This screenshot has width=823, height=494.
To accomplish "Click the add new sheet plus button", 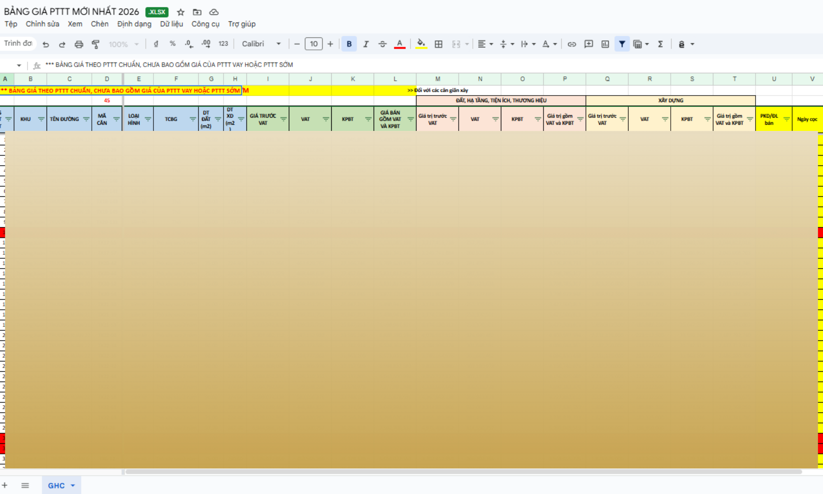I will [x=5, y=485].
